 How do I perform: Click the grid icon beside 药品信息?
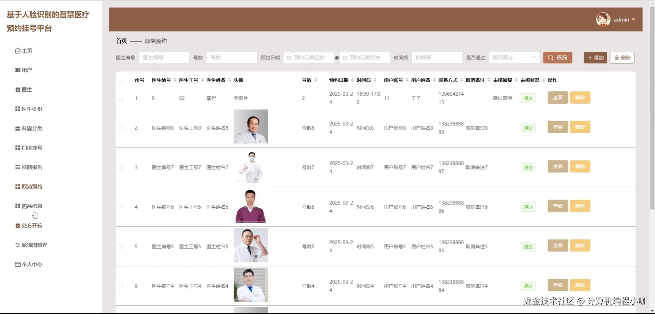[x=17, y=206]
